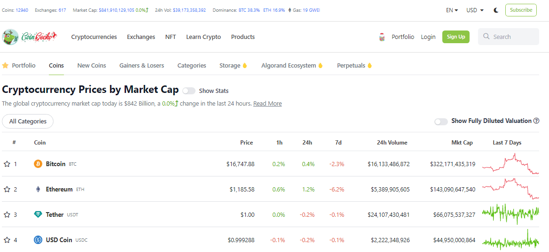Click ETH 16.9% dominance link
The height and width of the screenshot is (252, 549).
tap(274, 10)
